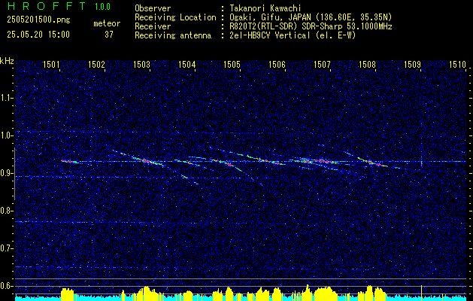This screenshot has width=473, height=301.
Task: Click the Ogaki, Gifu, JAPAN location text
Action: [x=309, y=17]
